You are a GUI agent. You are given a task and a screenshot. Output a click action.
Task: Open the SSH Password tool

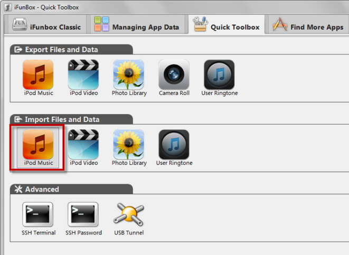click(83, 219)
